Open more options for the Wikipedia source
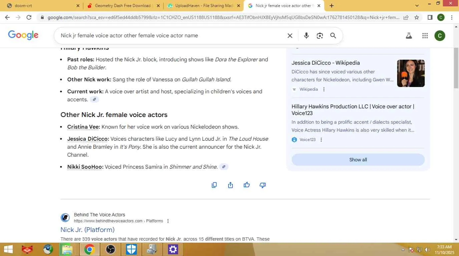This screenshot has height=256, width=459. click(324, 89)
